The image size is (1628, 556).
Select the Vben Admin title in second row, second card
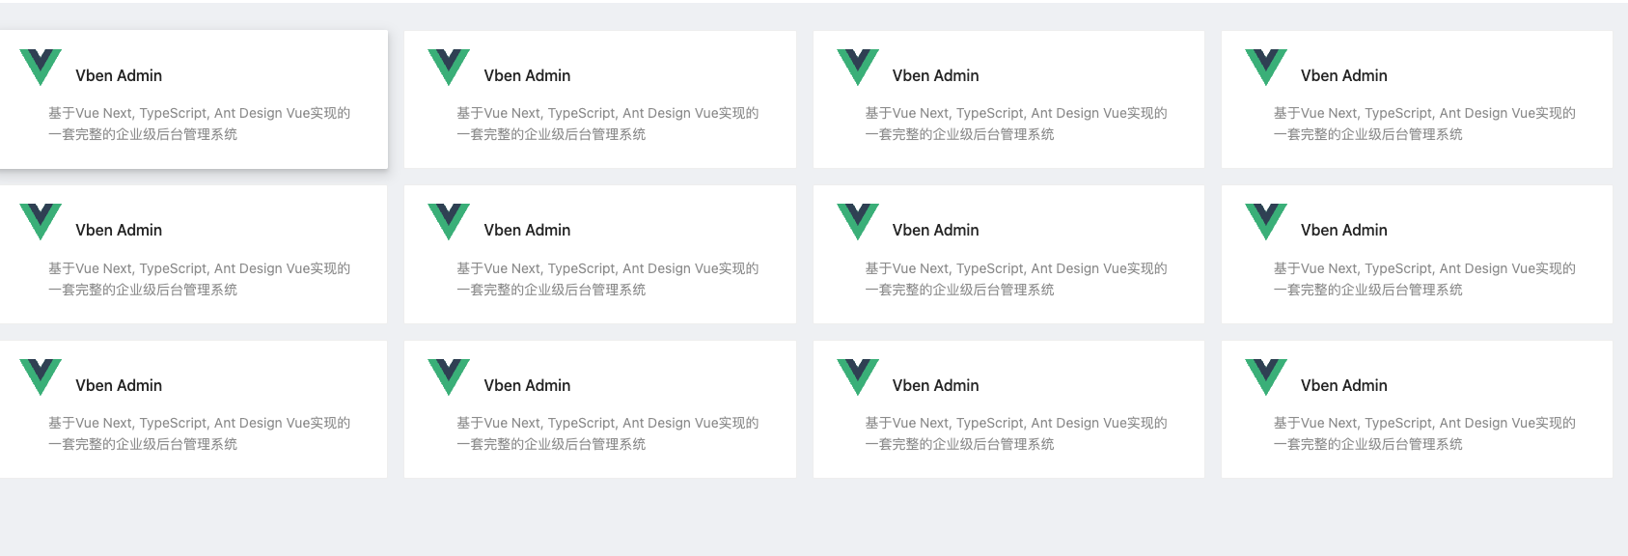pos(527,230)
